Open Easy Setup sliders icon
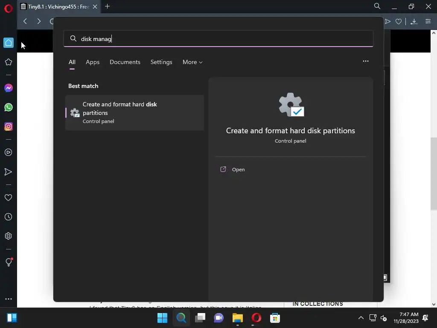 428,21
